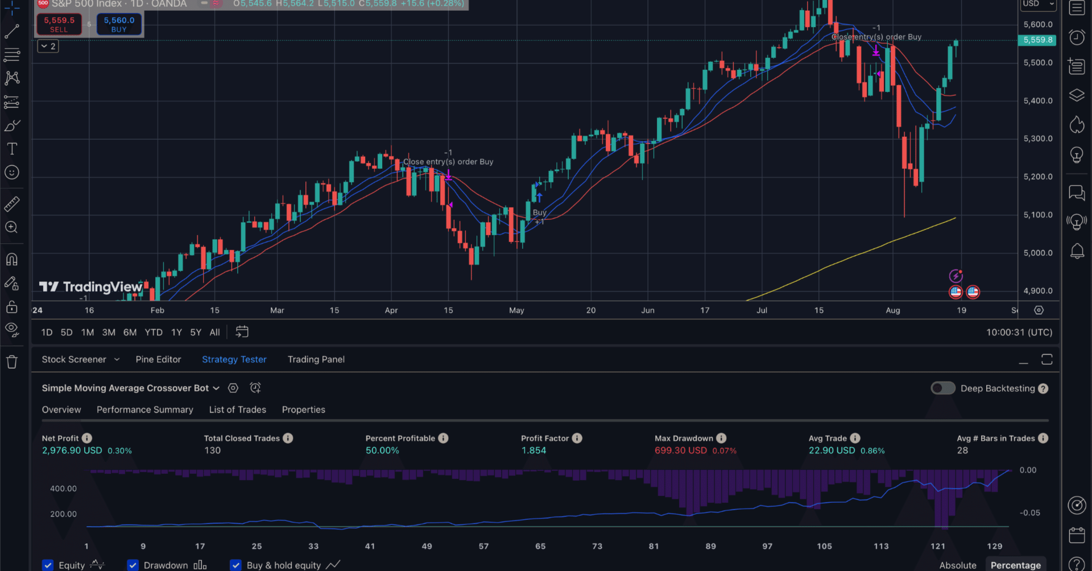
Task: Select the crosshair cursor tool
Action: click(12, 7)
